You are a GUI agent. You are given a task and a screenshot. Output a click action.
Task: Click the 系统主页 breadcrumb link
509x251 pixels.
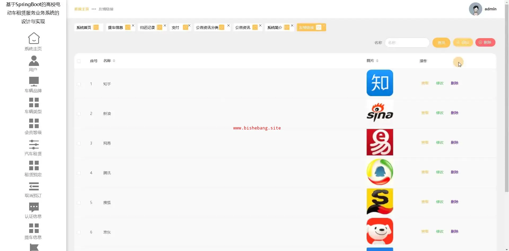pyautogui.click(x=81, y=9)
